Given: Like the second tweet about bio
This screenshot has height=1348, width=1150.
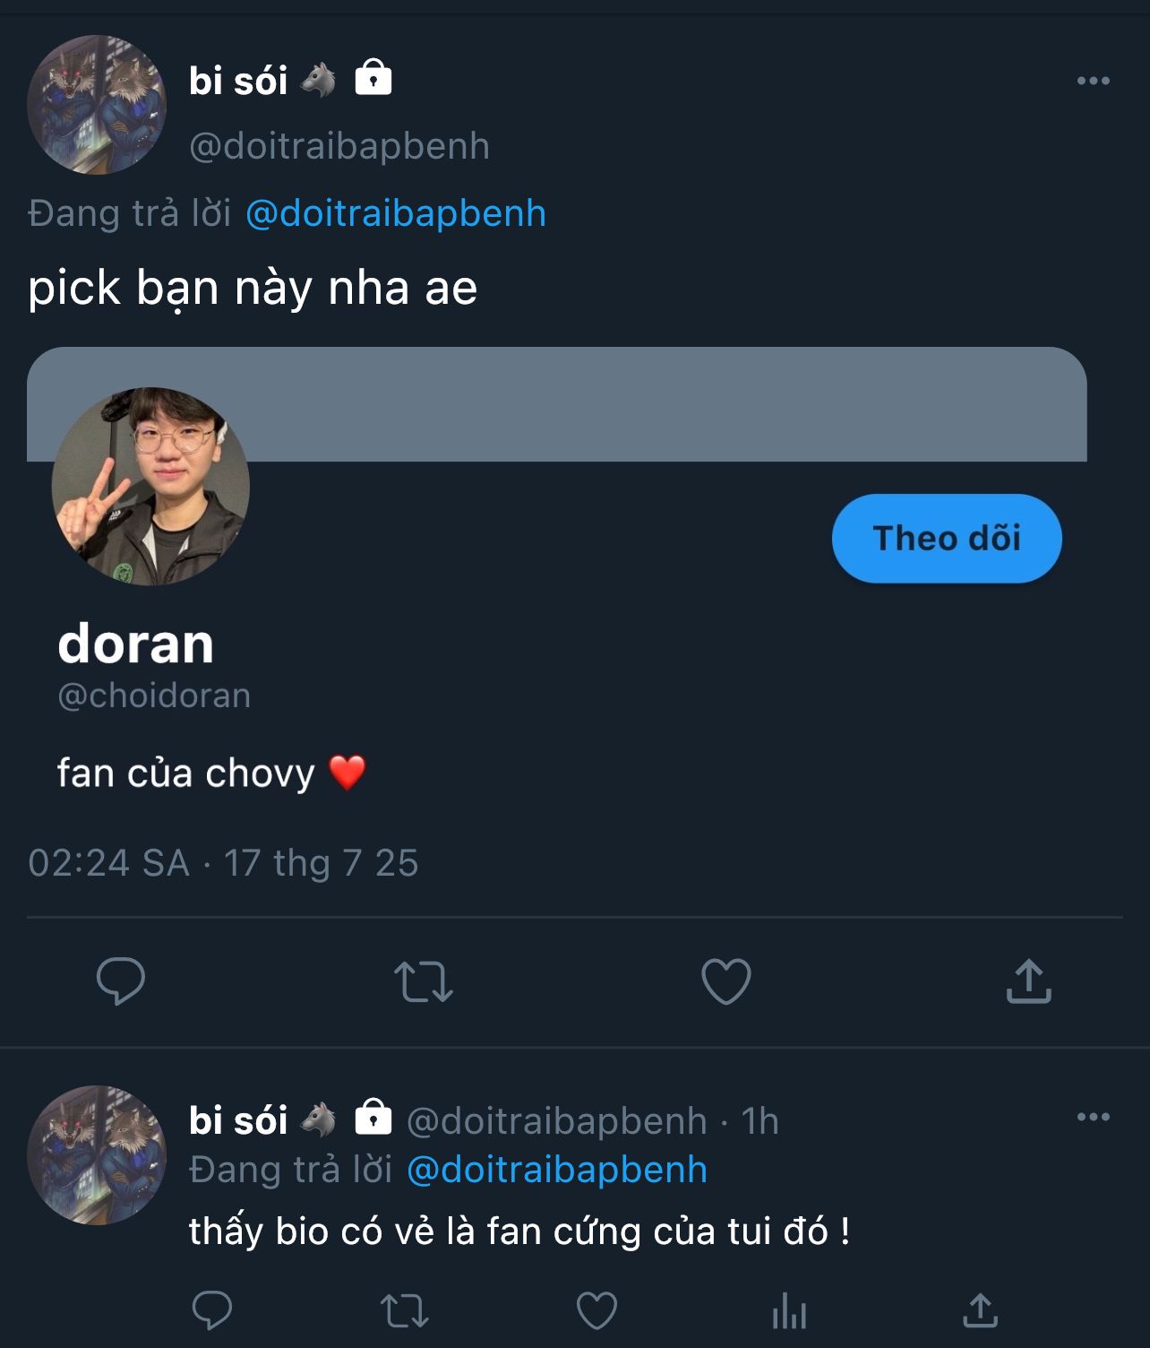Looking at the screenshot, I should pyautogui.click(x=596, y=1311).
